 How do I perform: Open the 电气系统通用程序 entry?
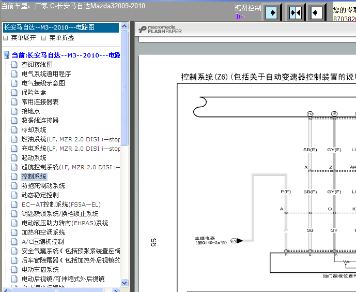pyautogui.click(x=47, y=74)
